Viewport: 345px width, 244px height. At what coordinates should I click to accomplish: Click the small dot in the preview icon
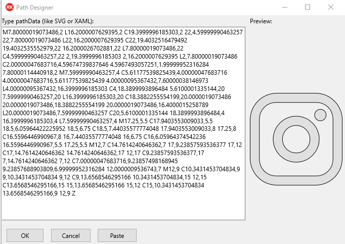tap(320, 116)
